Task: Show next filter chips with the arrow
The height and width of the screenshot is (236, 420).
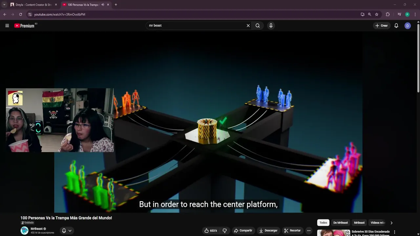Action: point(391,223)
